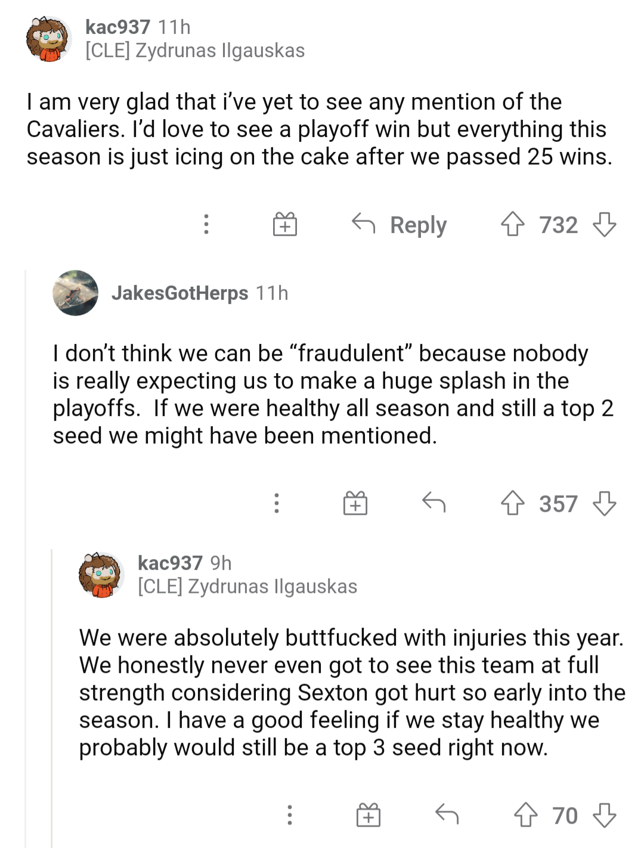
Task: Open kac937's profile from top comment username
Action: 117,27
